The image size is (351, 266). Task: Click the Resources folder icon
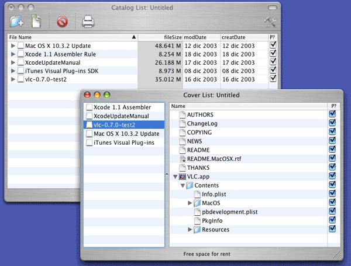198,229
